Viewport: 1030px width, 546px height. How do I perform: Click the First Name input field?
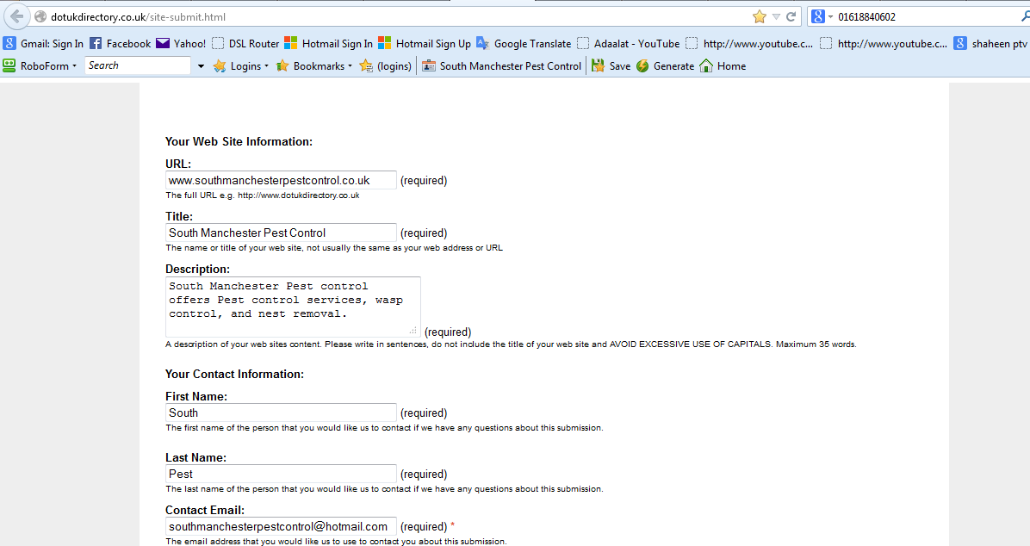[x=281, y=413]
